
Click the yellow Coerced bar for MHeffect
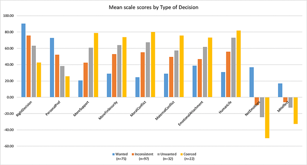point(295,110)
